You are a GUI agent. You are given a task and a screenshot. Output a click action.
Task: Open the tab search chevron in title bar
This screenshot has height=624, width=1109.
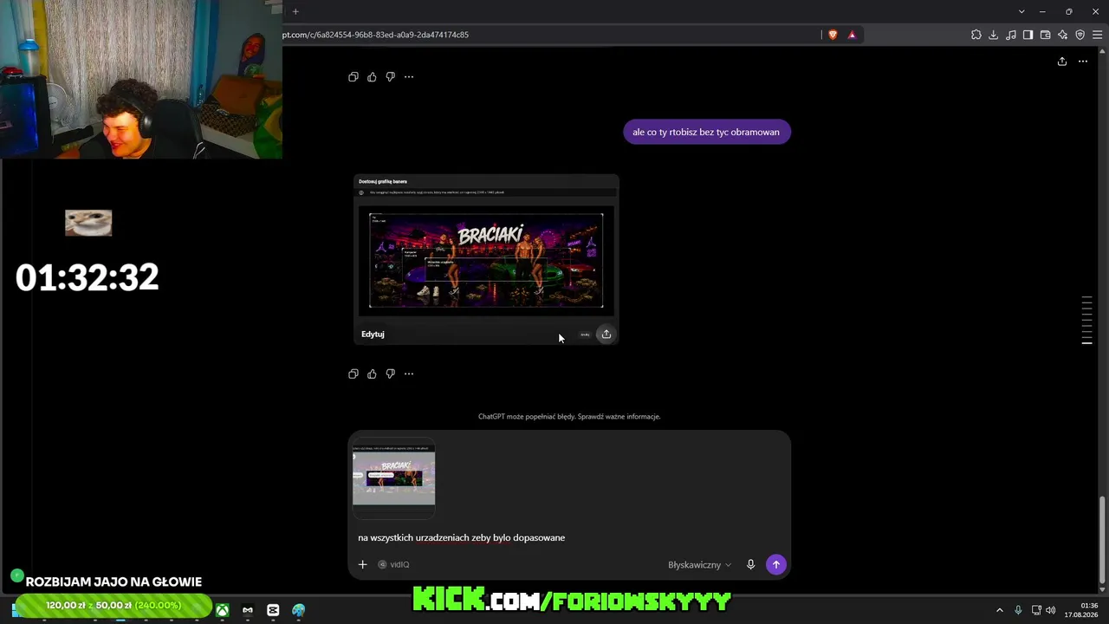coord(1021,11)
